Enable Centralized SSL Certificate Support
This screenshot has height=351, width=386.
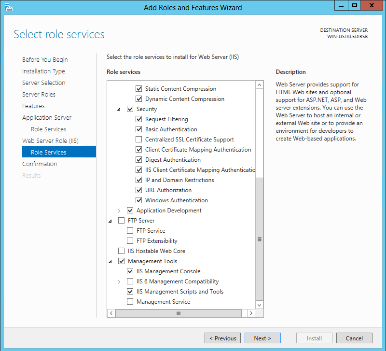tap(139, 140)
